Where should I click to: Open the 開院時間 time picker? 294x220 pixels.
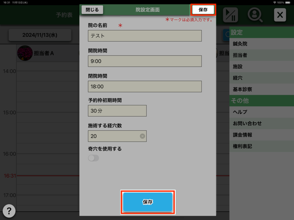click(145, 61)
